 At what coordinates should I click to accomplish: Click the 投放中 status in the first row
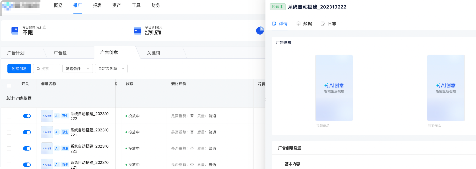(133, 116)
